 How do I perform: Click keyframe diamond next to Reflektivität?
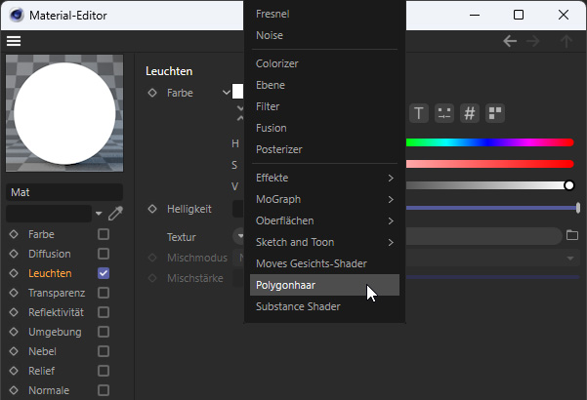tap(14, 312)
